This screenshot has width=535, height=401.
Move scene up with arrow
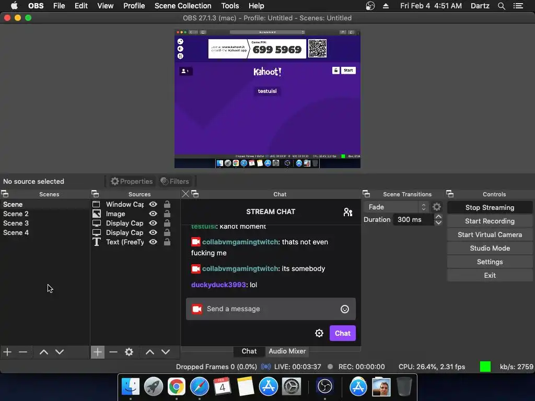coord(44,352)
